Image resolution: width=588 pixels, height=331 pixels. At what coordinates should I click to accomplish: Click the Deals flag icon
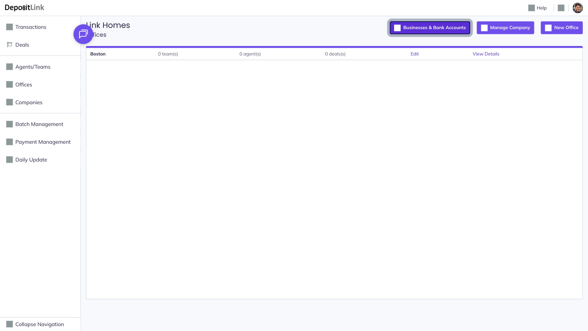pyautogui.click(x=9, y=45)
